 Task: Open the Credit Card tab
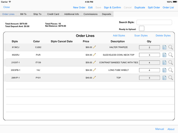[x=53, y=14]
